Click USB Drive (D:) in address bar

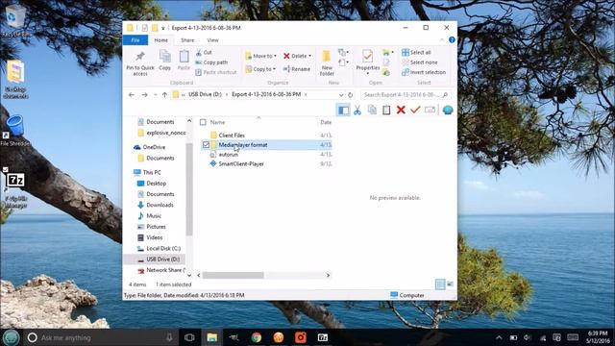pos(205,94)
